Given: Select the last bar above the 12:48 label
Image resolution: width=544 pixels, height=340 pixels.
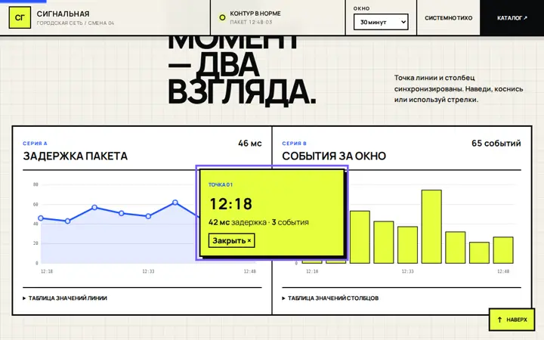Looking at the screenshot, I should click(503, 250).
